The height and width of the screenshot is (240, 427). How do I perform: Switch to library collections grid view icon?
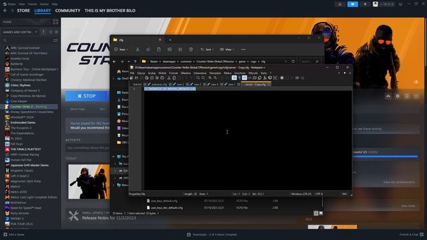tap(55, 22)
